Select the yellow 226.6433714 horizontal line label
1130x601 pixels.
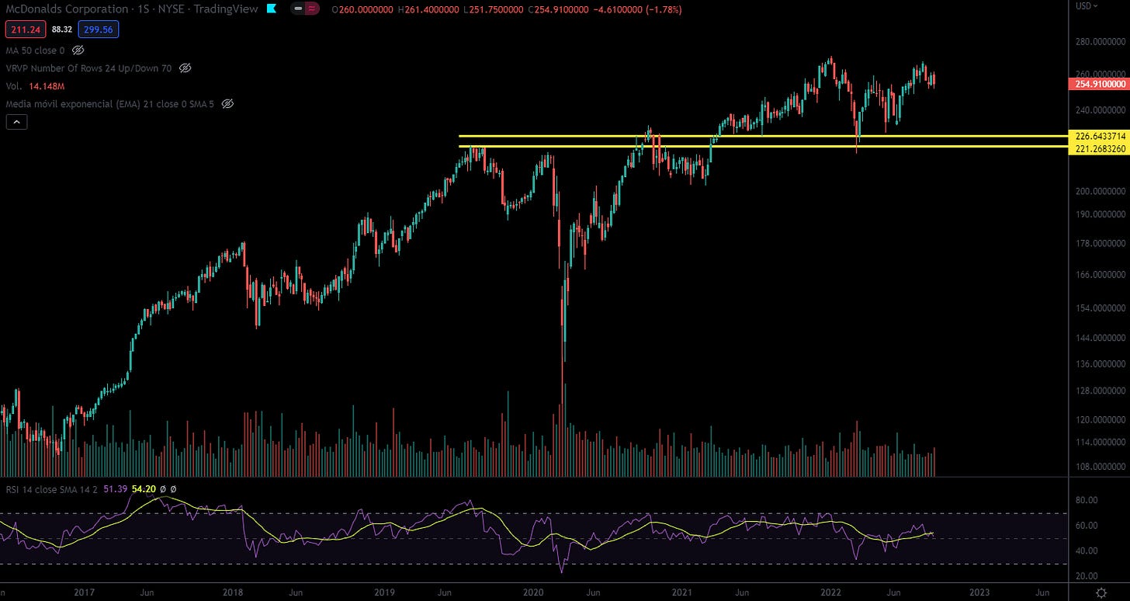(1097, 136)
